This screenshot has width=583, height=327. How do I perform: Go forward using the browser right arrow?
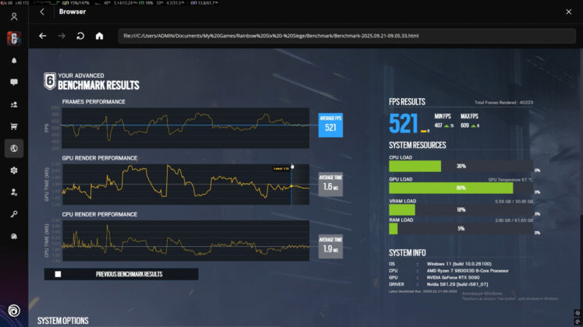pos(62,36)
